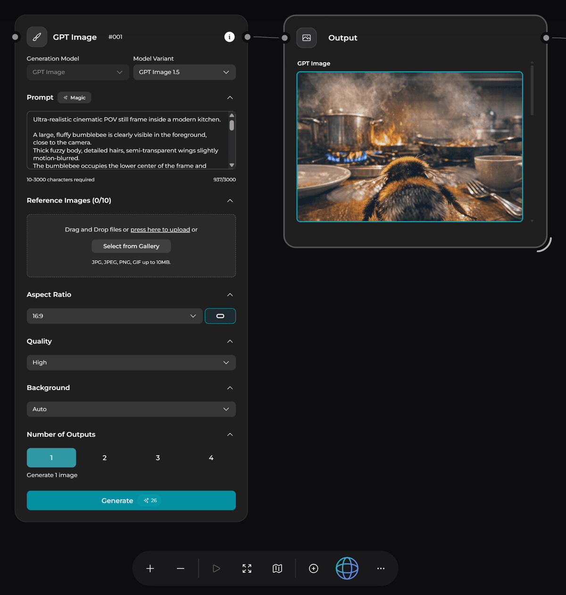Click the 'press here to upload' link
Viewport: 566px width, 595px height.
point(160,229)
